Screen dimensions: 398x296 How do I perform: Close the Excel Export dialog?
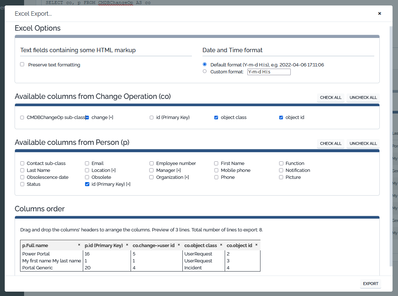(379, 14)
